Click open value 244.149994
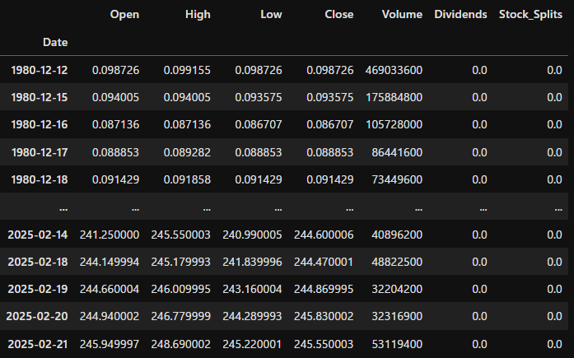Screen dimensions: 574x358 click(110, 262)
